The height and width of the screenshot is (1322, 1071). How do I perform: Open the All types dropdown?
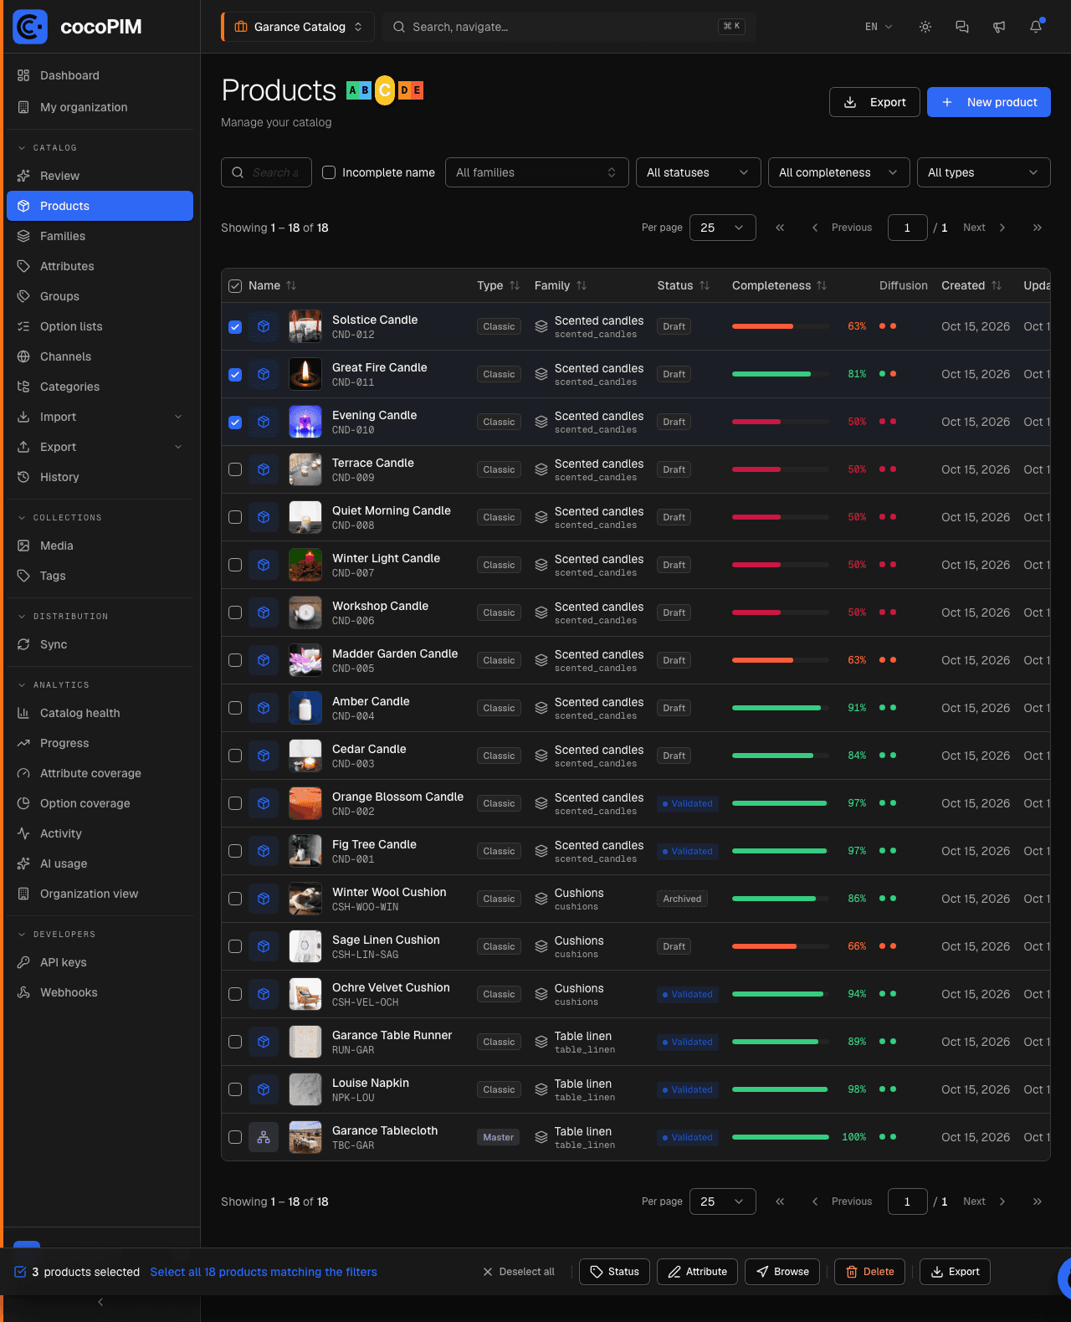click(984, 172)
